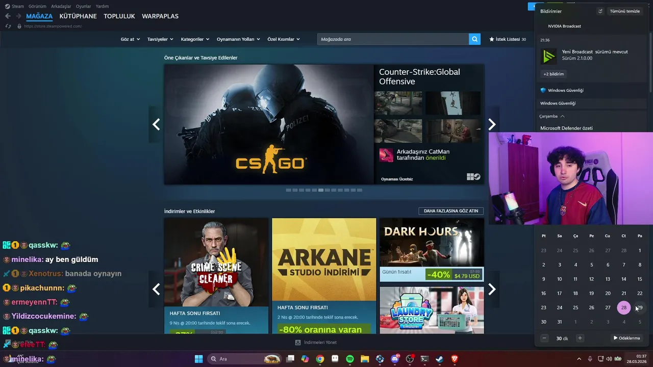Click the magnifier search button in store

pos(474,39)
